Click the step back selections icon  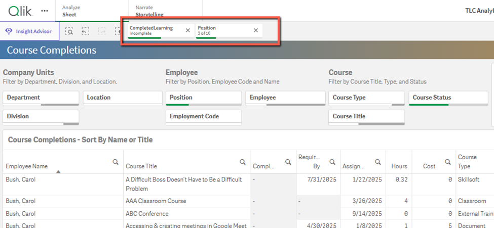point(85,31)
